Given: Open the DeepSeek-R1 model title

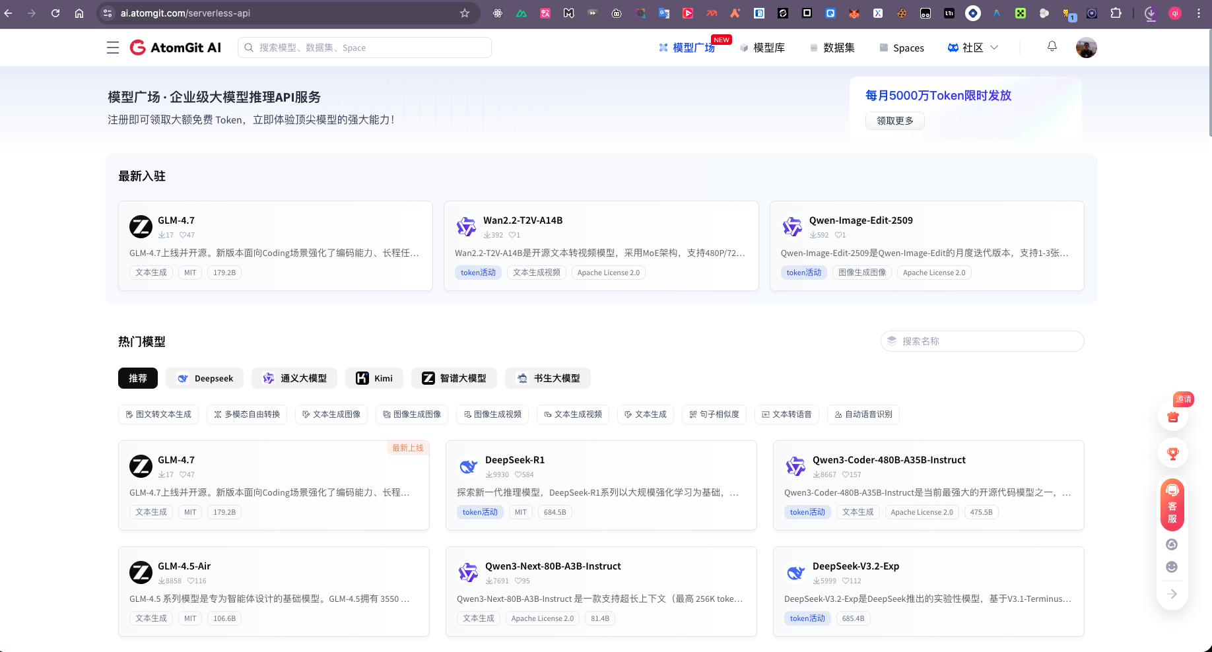Looking at the screenshot, I should (515, 460).
